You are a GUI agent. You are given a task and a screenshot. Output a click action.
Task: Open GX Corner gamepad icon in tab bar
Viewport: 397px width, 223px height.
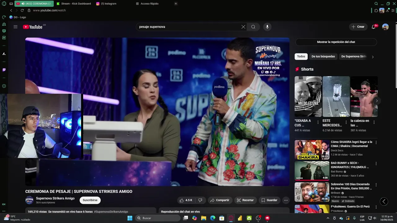11,4
